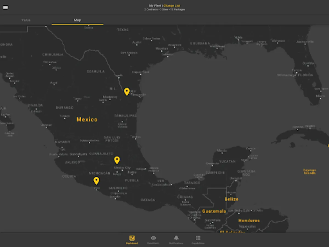This screenshot has height=247, width=329.
Task: Click the large Mexico country label
Action: 87,119
